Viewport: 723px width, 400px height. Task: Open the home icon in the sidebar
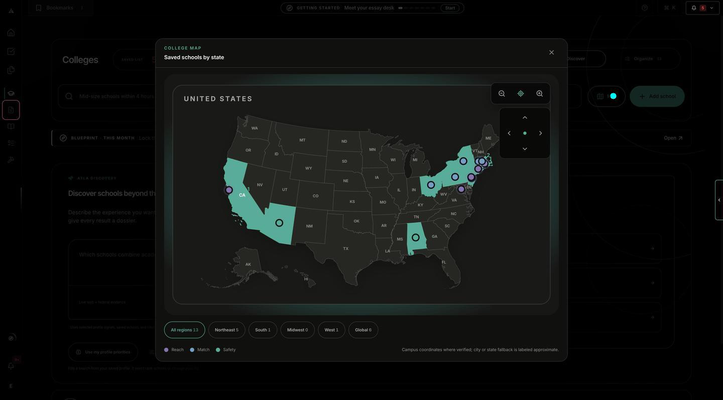pos(11,33)
